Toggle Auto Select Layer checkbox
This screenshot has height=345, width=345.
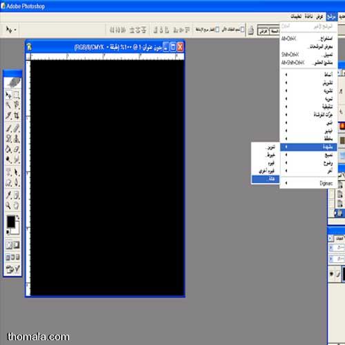pyautogui.click(x=242, y=30)
